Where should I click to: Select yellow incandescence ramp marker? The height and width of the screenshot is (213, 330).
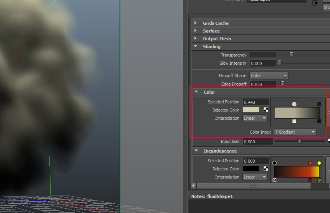click(319, 163)
